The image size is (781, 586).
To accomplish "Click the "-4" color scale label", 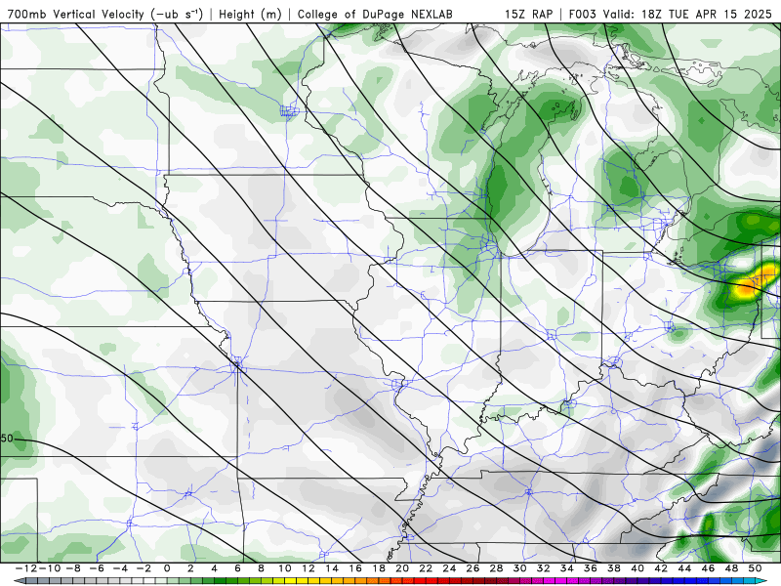I will click(120, 568).
